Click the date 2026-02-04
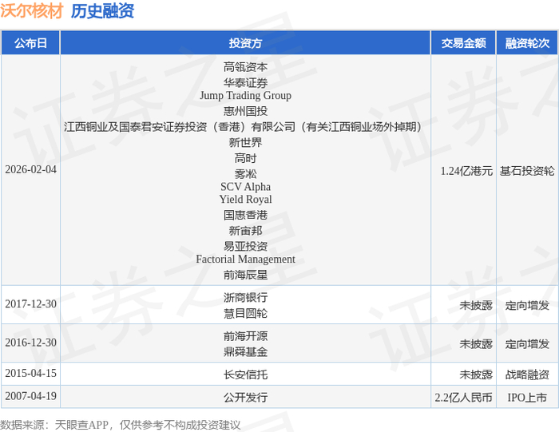 (30, 169)
